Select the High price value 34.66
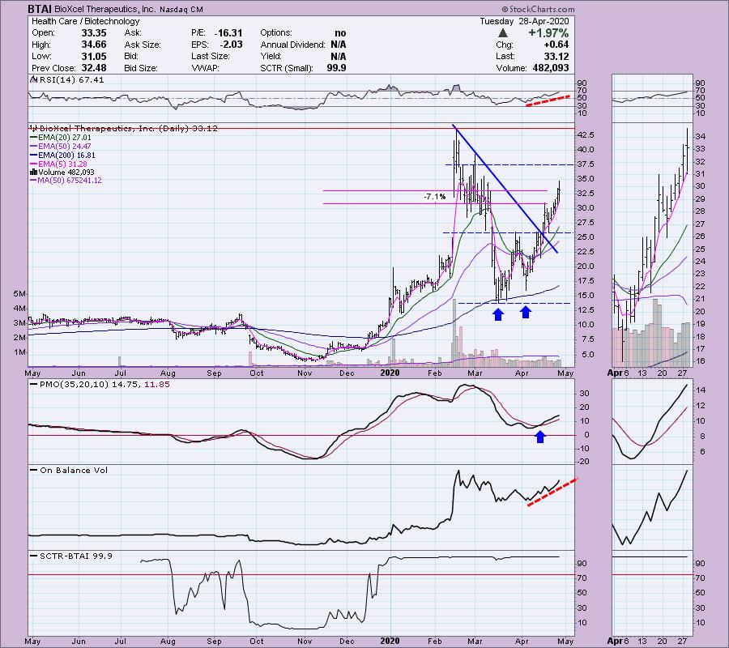The height and width of the screenshot is (648, 729). click(94, 45)
